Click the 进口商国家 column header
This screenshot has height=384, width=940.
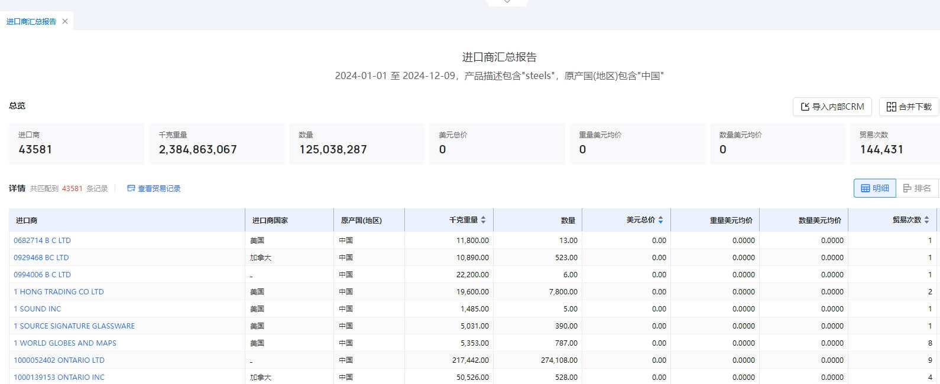pos(290,220)
